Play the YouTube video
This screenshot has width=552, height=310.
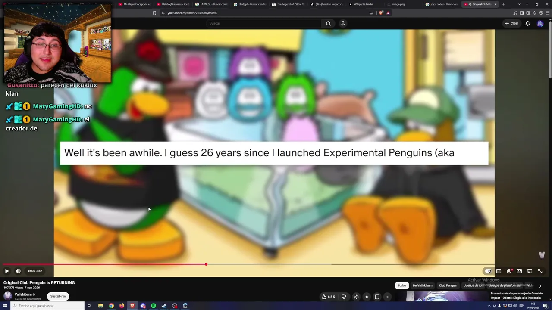pyautogui.click(x=6, y=271)
